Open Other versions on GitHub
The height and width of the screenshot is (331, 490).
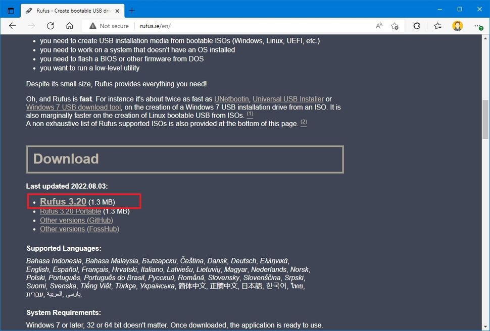(x=76, y=220)
